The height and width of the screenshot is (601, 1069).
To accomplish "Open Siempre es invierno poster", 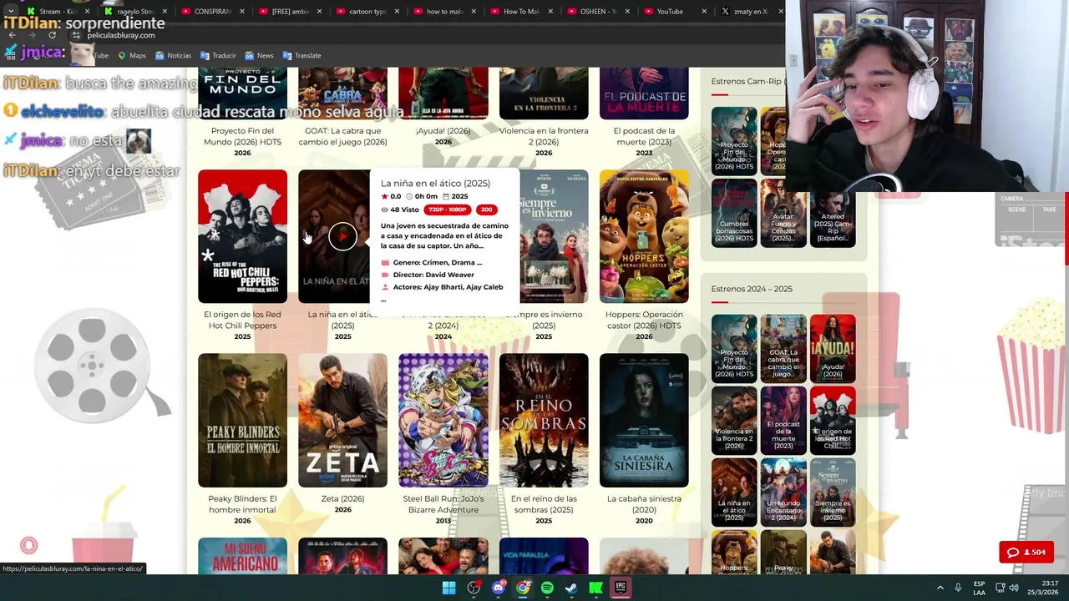I will (554, 236).
